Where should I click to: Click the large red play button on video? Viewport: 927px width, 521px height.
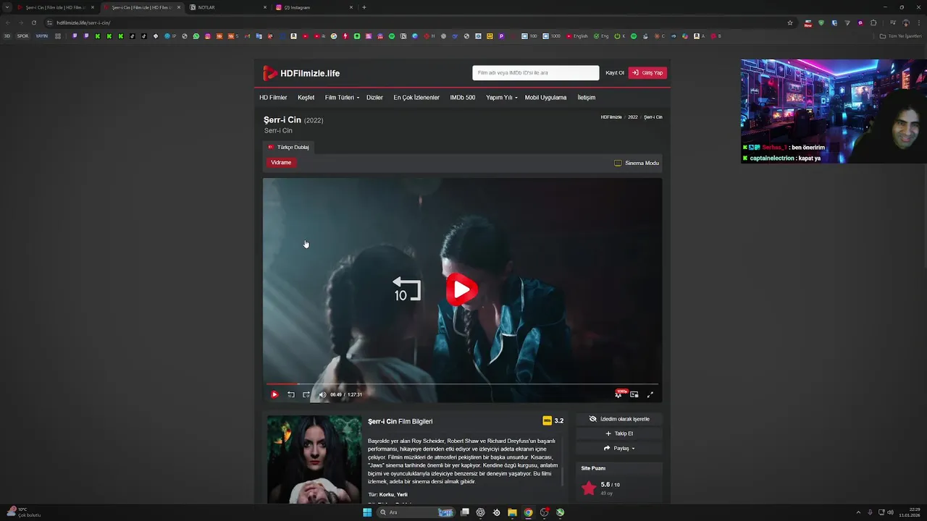(x=462, y=289)
